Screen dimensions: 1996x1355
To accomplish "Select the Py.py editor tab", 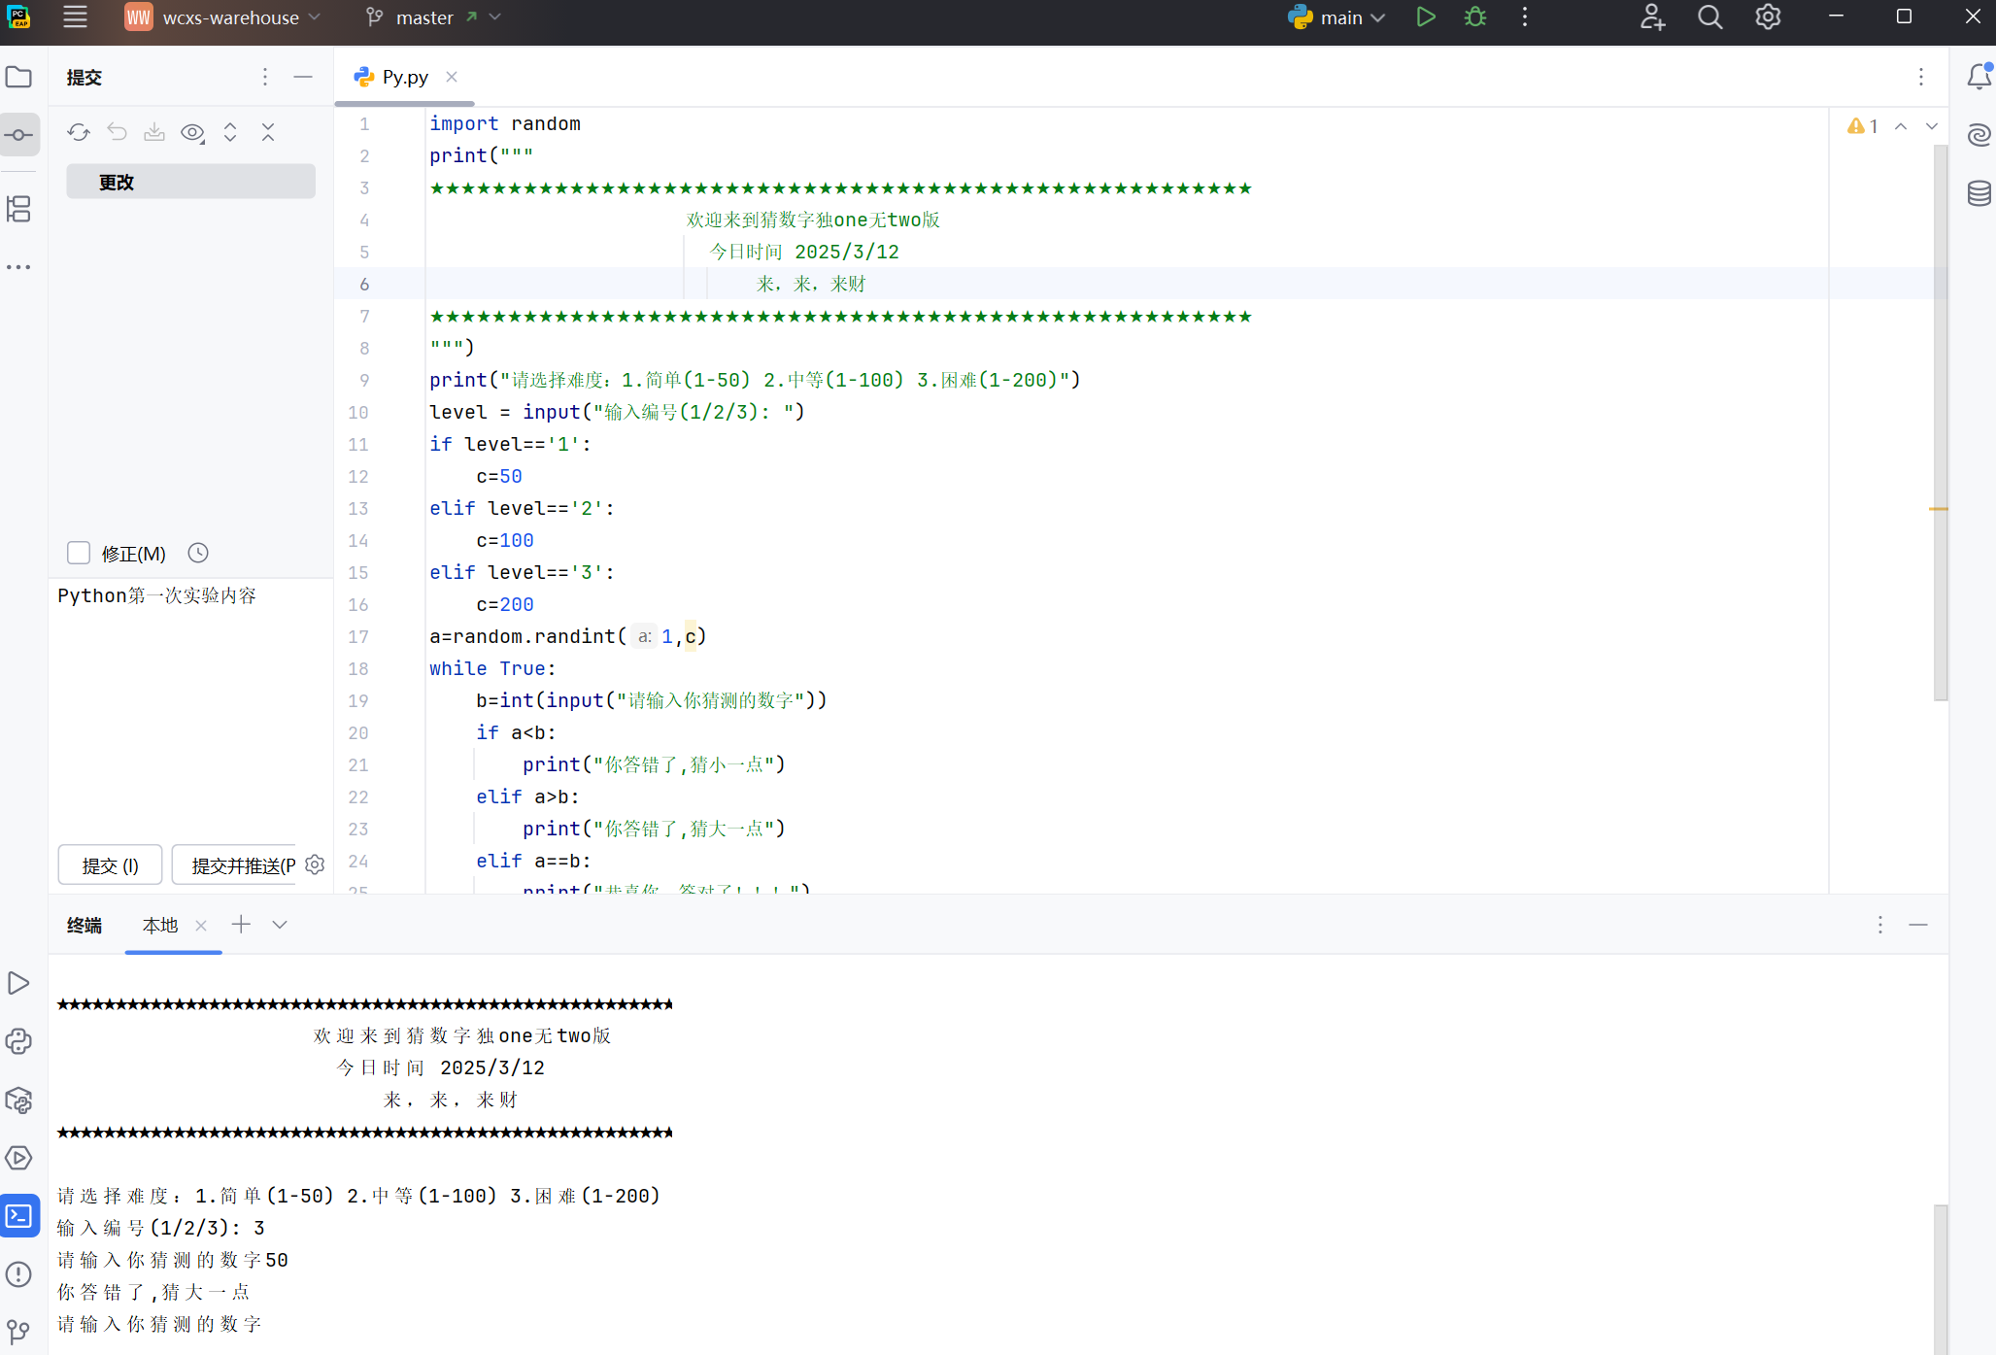I will (404, 77).
